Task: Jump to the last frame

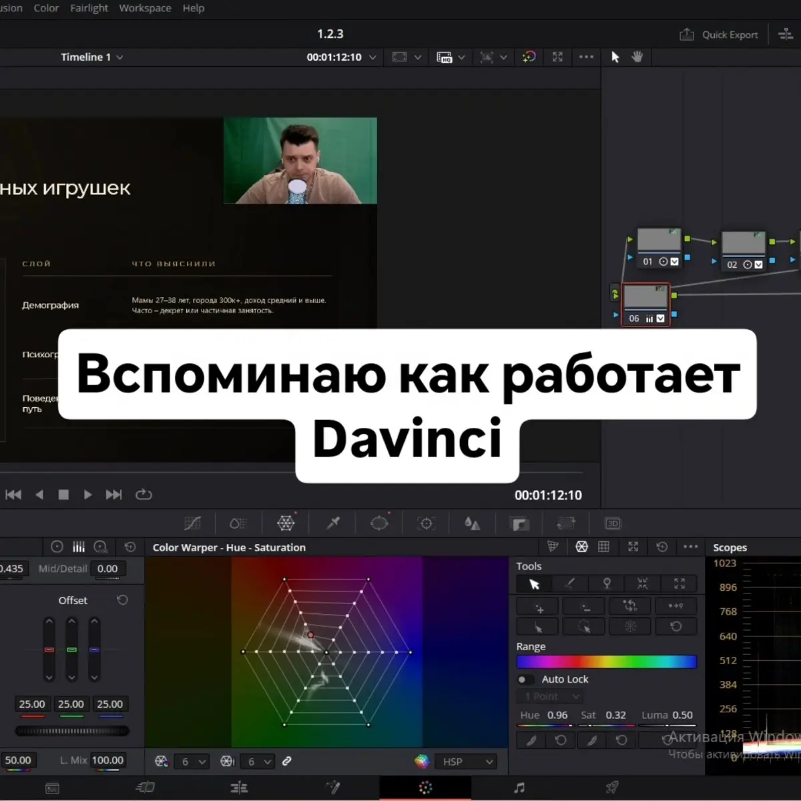Action: click(114, 495)
